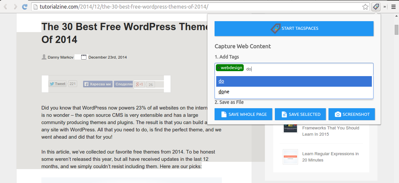This screenshot has width=399, height=183.
Task: Click the green webdesign tag
Action: pos(230,68)
